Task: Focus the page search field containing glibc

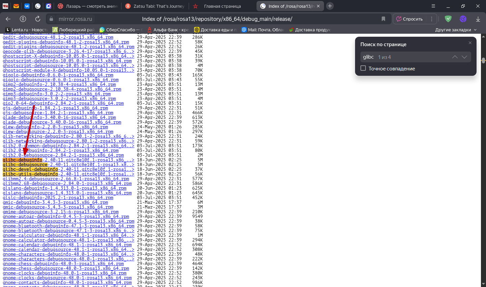Action: point(405,57)
